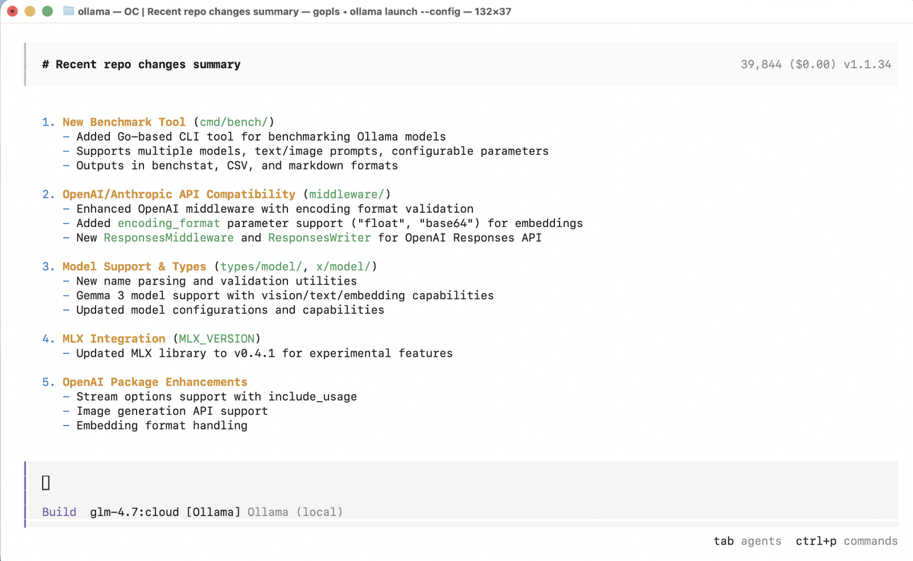Close the terminal window with the red button

[x=13, y=11]
